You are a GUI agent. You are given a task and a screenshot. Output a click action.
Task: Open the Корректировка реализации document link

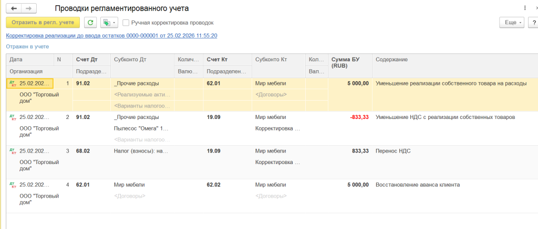coord(111,36)
